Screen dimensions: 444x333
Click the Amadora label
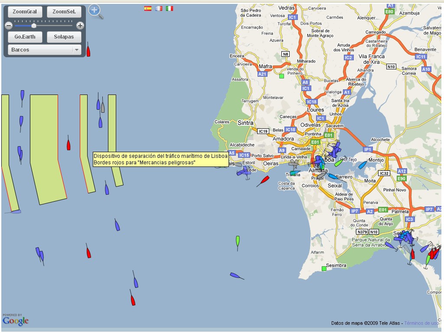[x=283, y=139]
